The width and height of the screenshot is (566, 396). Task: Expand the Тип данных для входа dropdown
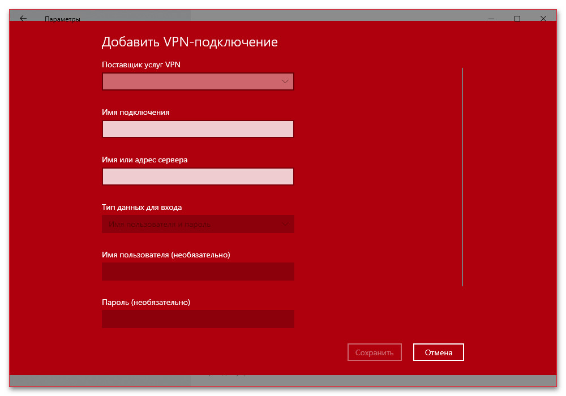(198, 225)
